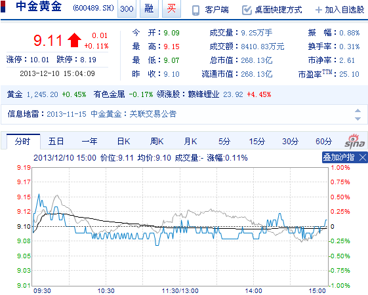This screenshot has height=295, width=368.
Task: Click the 市盈率 25.10 value
Action: (x=350, y=74)
